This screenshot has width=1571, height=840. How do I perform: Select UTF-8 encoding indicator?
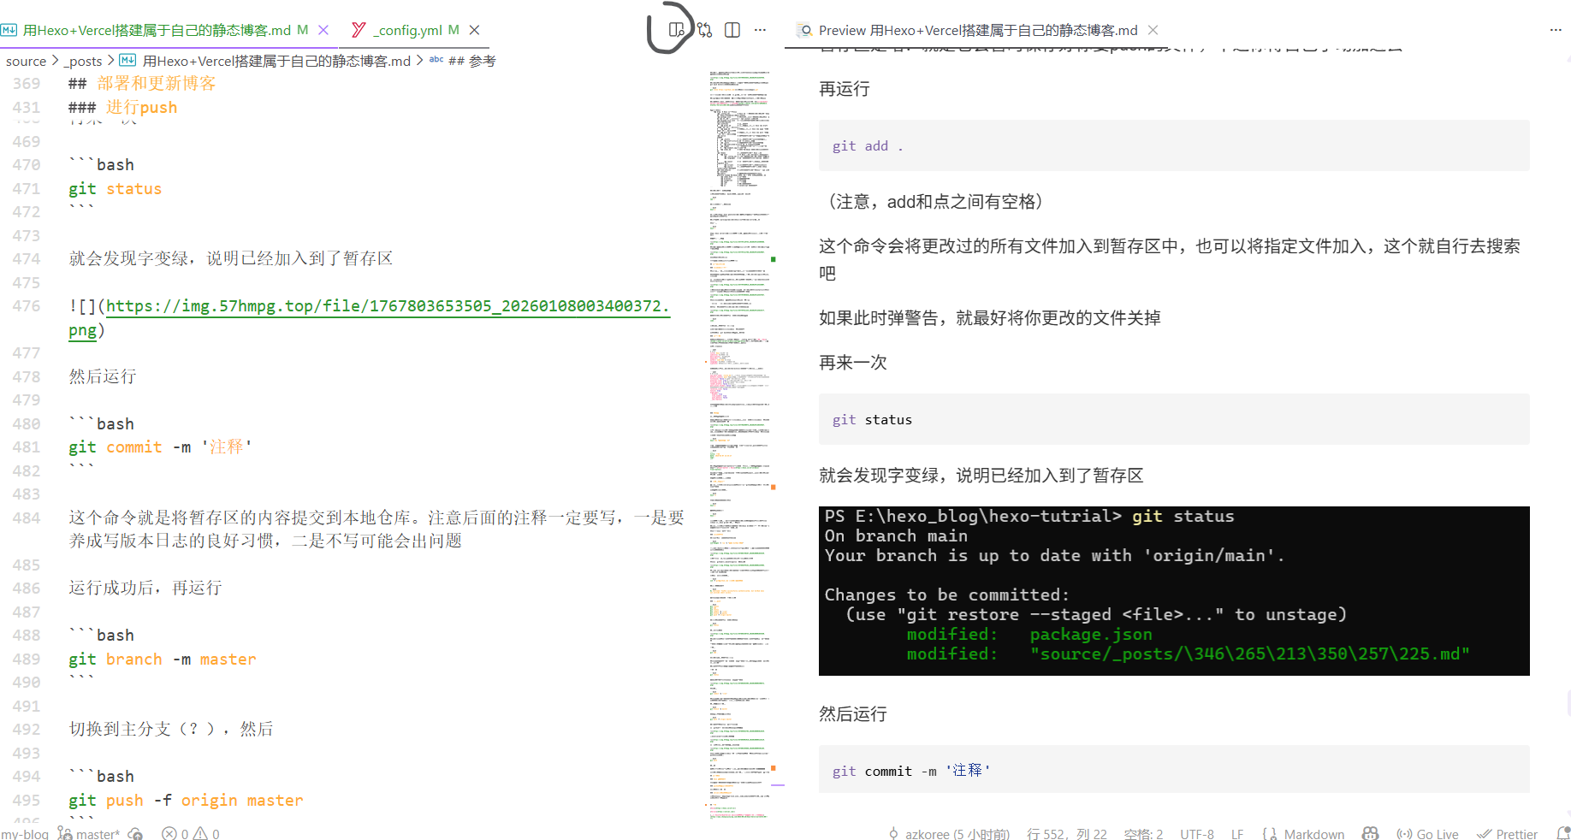1196,833
